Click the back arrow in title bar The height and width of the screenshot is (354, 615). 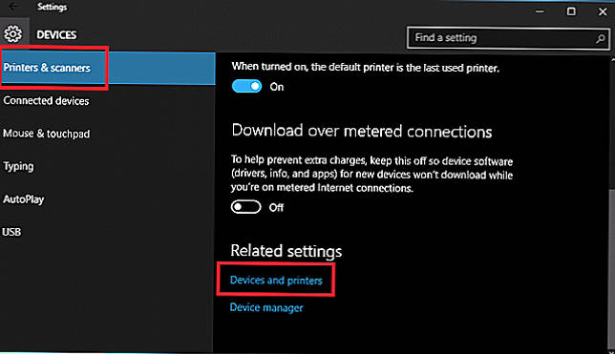tap(13, 7)
